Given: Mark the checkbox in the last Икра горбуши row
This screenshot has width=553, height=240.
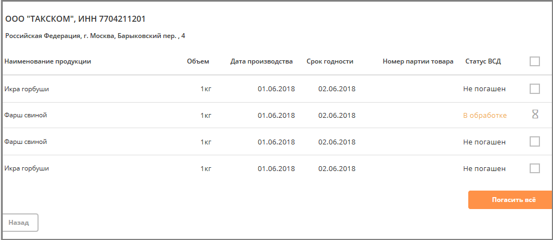Looking at the screenshot, I should click(x=535, y=168).
